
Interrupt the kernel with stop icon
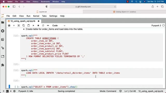38,26
